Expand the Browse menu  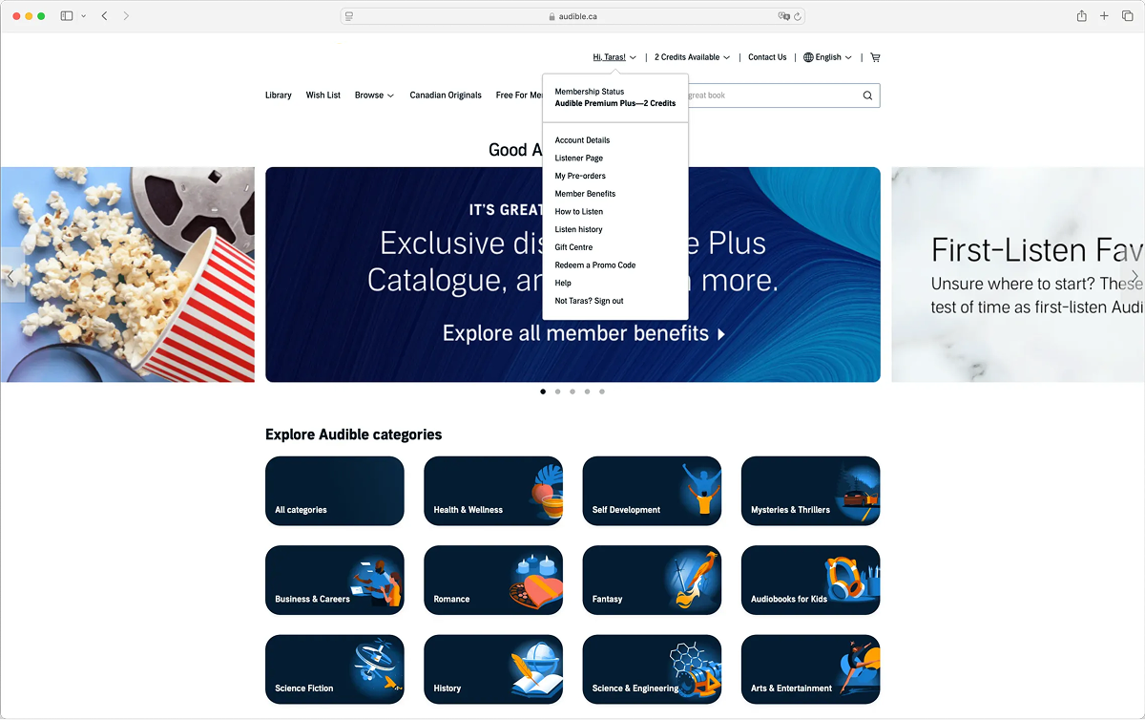coord(374,95)
